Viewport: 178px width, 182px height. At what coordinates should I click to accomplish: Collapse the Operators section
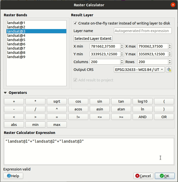[x=5, y=93]
